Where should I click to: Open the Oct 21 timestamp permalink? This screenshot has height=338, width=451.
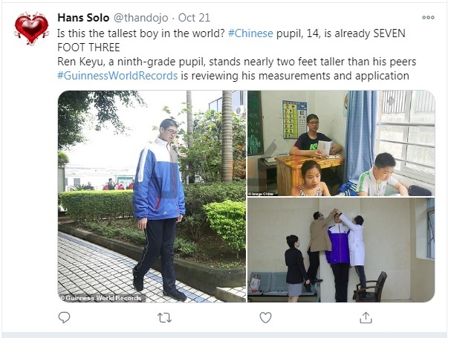tap(194, 18)
